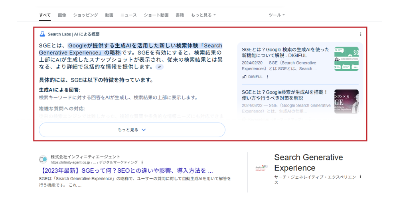Click the SGE × AI article thumbnail
Viewport: 399px width, 199px height.
(x=346, y=101)
